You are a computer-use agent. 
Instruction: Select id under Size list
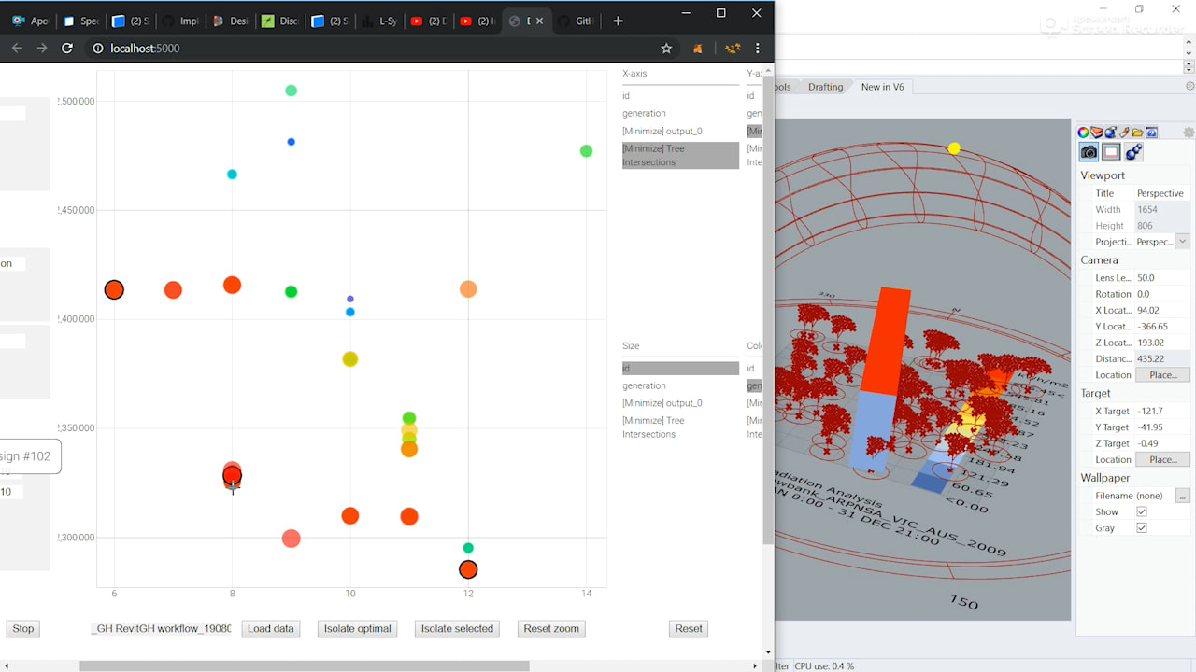(x=680, y=369)
